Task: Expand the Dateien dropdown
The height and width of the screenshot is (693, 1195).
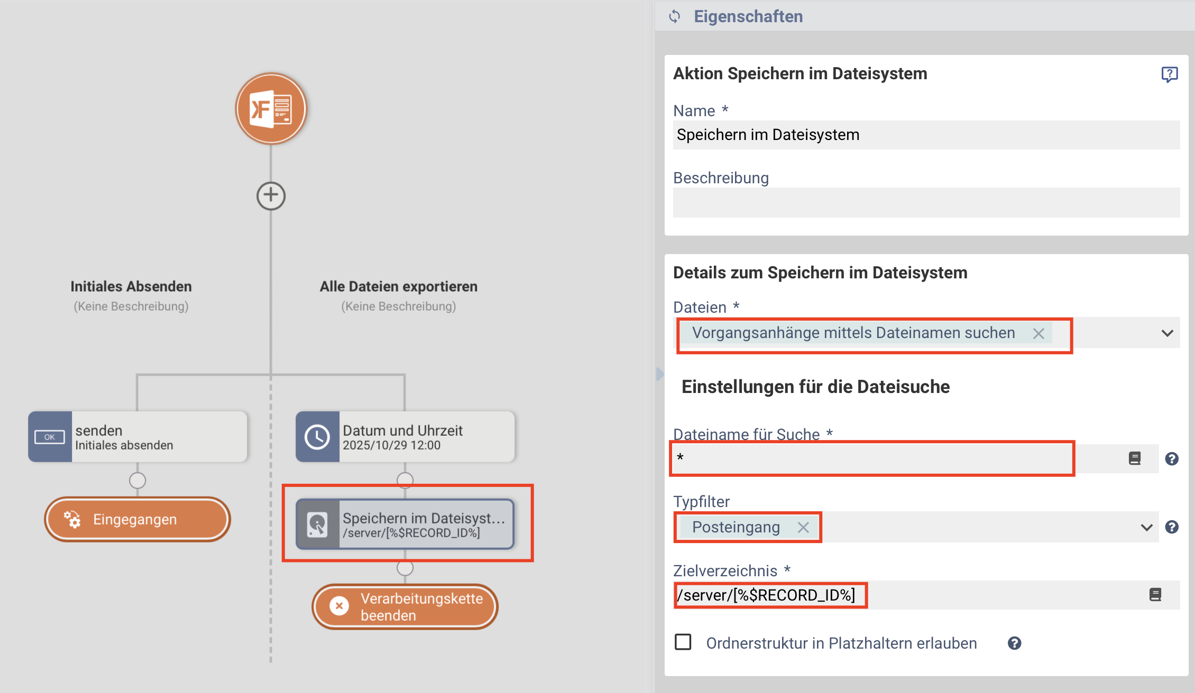Action: click(x=1167, y=333)
